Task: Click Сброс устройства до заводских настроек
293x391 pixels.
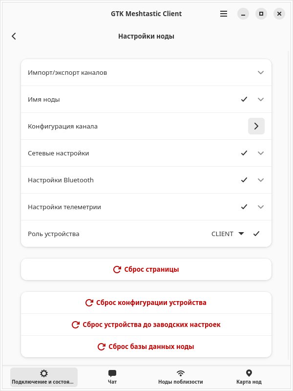Action: (146, 325)
